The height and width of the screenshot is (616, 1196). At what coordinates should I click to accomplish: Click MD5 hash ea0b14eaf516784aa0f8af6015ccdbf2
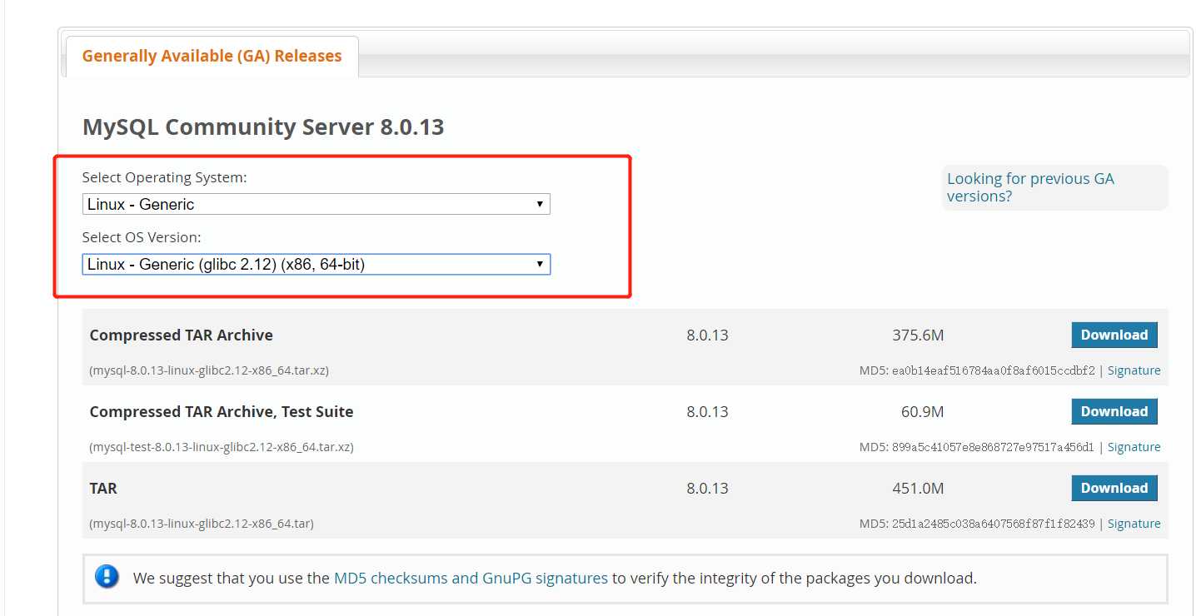[993, 370]
